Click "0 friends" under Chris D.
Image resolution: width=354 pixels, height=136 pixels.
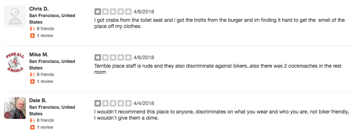click(x=45, y=29)
